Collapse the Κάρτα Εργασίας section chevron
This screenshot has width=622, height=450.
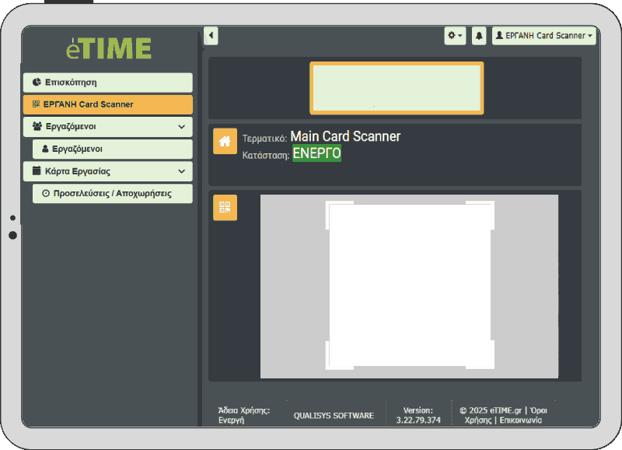click(182, 171)
